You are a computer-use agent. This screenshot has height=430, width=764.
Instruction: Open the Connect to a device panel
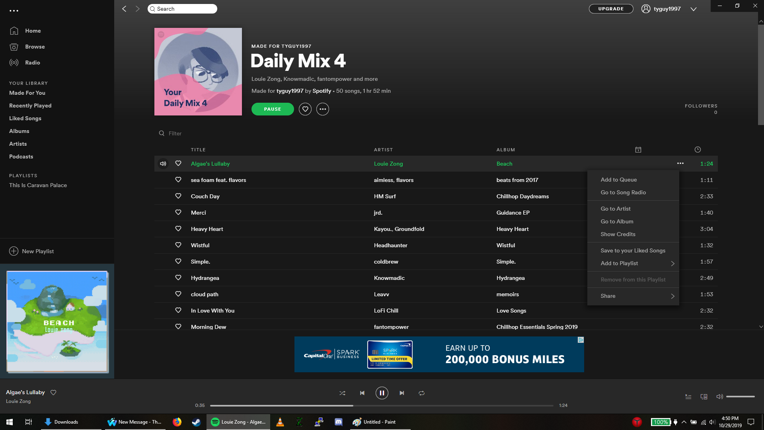click(x=704, y=397)
